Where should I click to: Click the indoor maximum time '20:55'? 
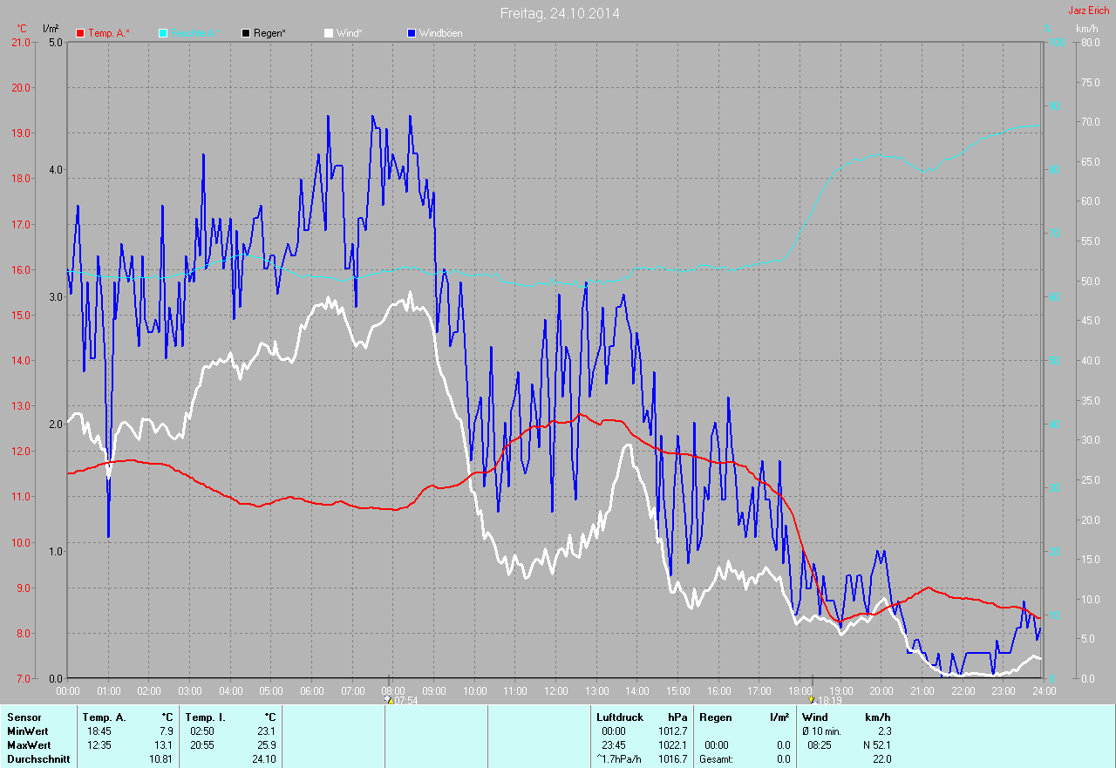[x=201, y=745]
